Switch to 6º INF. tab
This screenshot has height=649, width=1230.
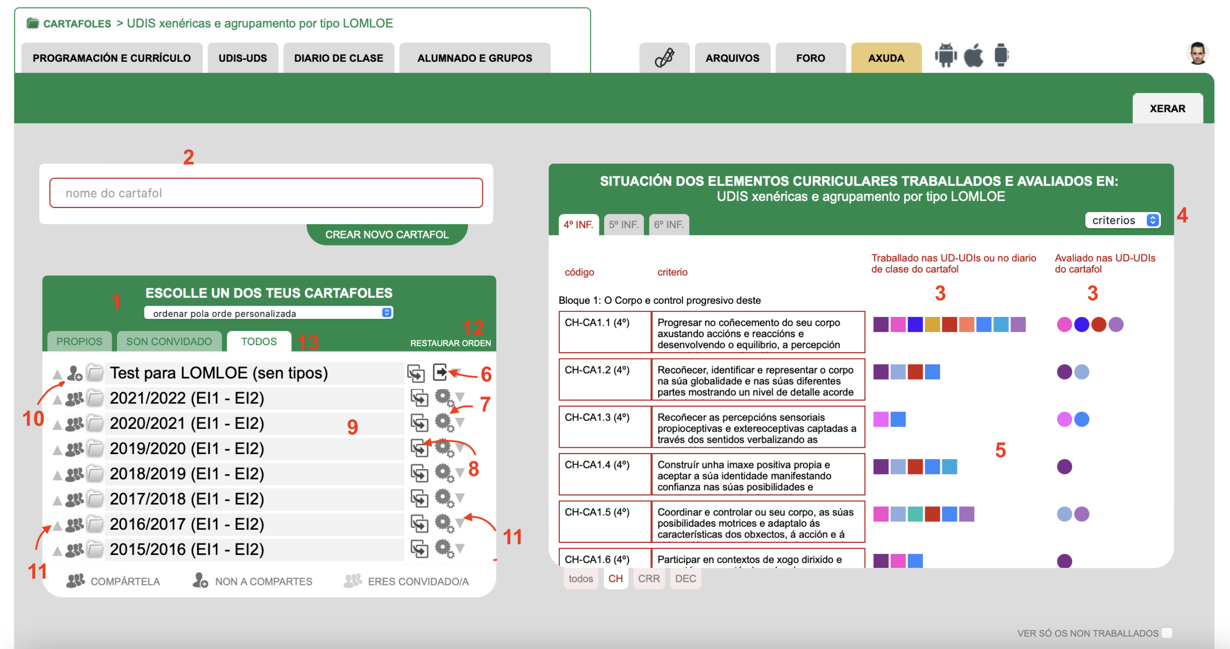pos(668,225)
